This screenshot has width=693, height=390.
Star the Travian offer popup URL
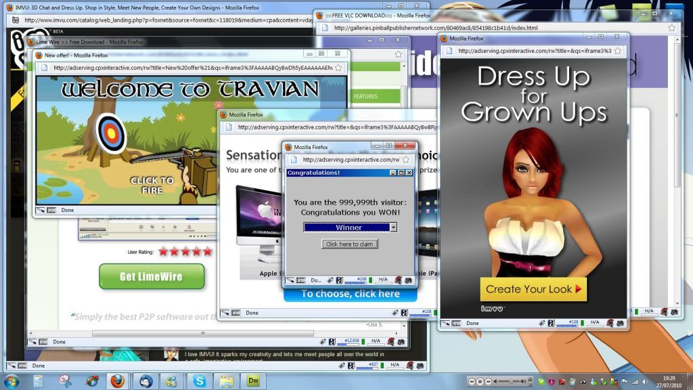click(x=338, y=68)
